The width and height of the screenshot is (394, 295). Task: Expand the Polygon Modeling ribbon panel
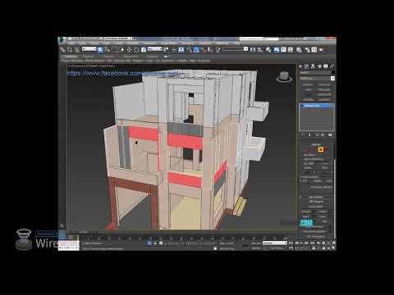click(x=72, y=61)
